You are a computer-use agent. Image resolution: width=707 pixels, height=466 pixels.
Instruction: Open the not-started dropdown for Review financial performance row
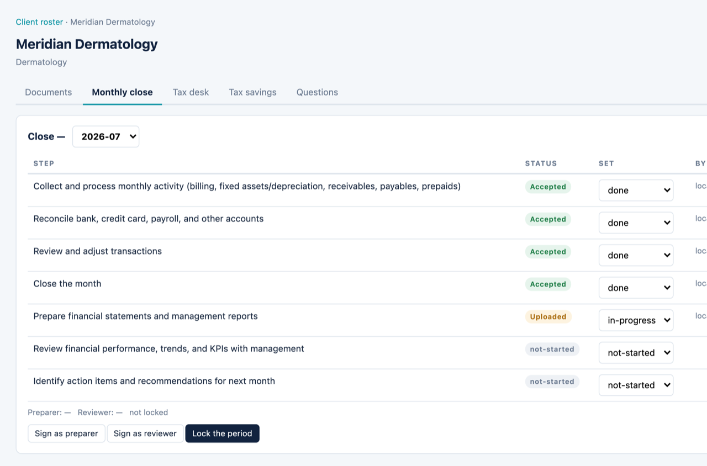(636, 353)
